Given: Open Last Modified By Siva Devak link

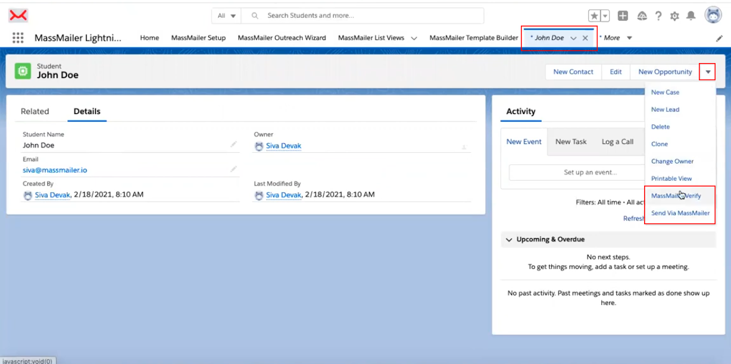Looking at the screenshot, I should click(283, 194).
